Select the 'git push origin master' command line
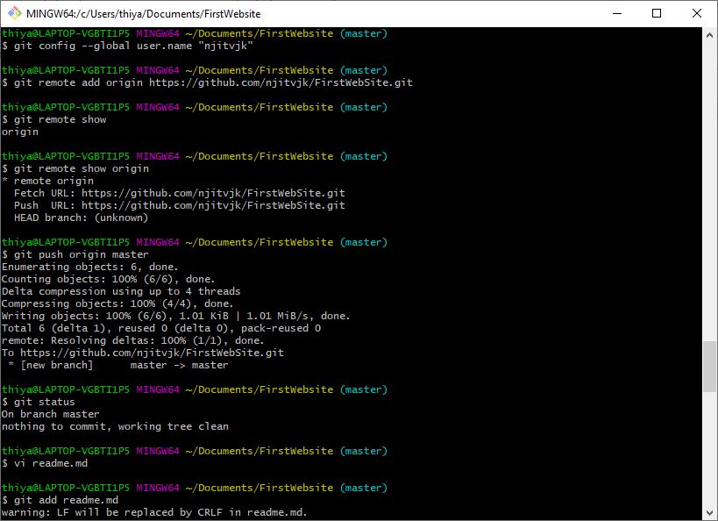Image resolution: width=718 pixels, height=521 pixels. point(79,253)
